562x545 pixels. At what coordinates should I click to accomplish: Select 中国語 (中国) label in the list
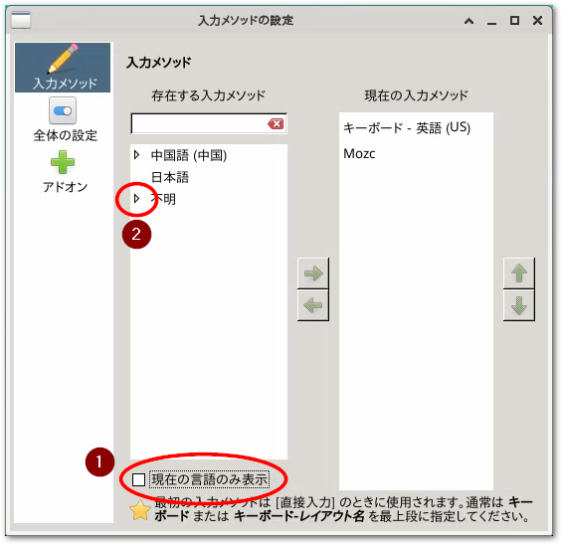[x=189, y=155]
